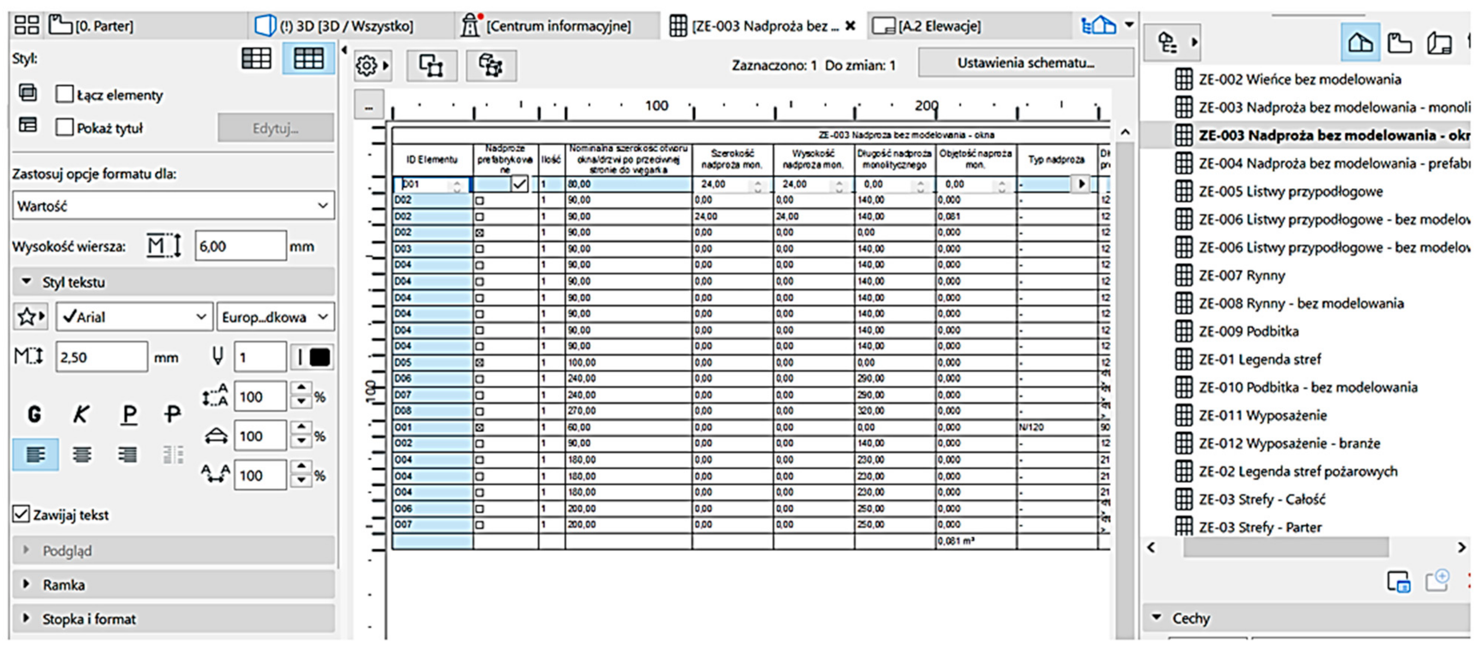Right-align the text in cells
The height and width of the screenshot is (654, 1483).
pyautogui.click(x=128, y=455)
